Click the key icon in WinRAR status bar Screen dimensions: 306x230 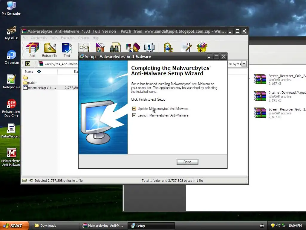[x=30, y=180]
